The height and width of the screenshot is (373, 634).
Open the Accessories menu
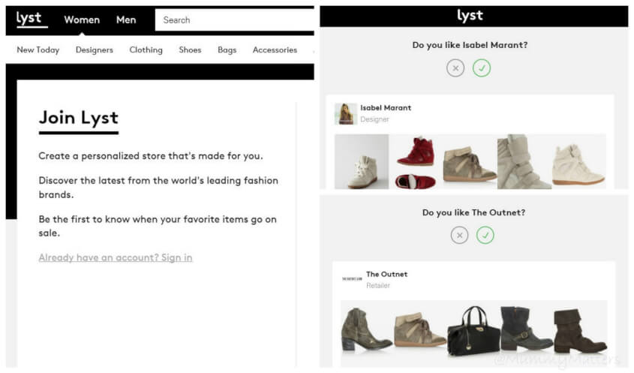pos(275,50)
